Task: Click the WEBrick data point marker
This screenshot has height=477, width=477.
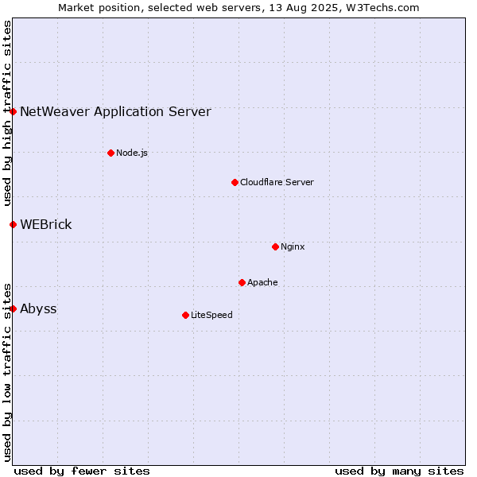Action: click(x=13, y=224)
